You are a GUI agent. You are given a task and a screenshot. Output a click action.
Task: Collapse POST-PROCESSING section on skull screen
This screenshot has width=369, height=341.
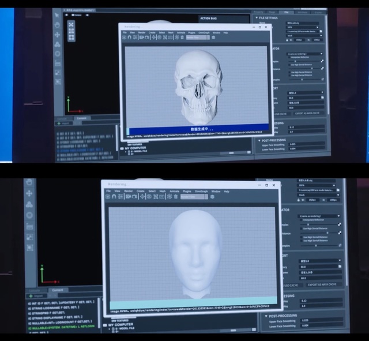258,140
